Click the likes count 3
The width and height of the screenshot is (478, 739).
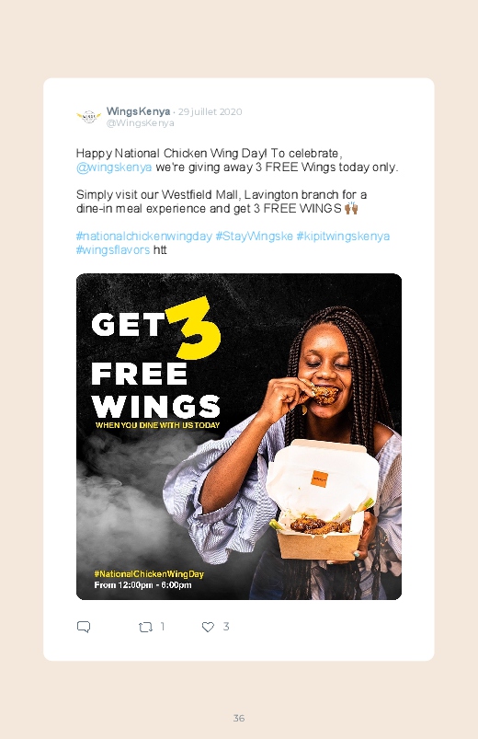(226, 627)
